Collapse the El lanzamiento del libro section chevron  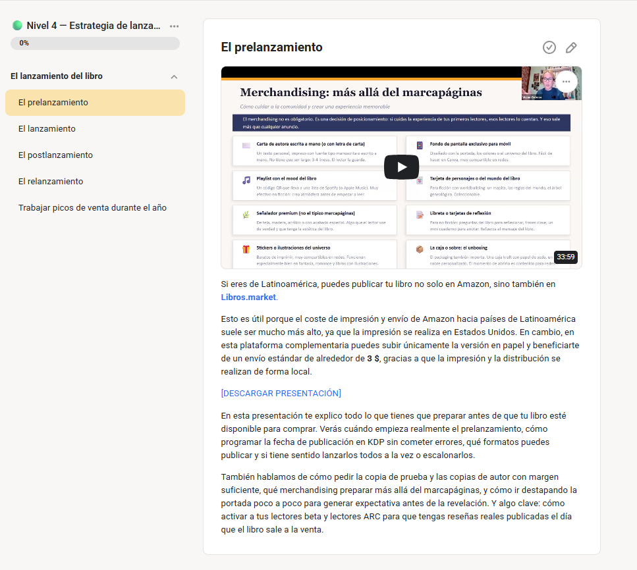174,76
